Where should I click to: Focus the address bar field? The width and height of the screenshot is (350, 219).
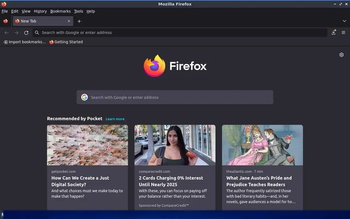click(x=180, y=33)
